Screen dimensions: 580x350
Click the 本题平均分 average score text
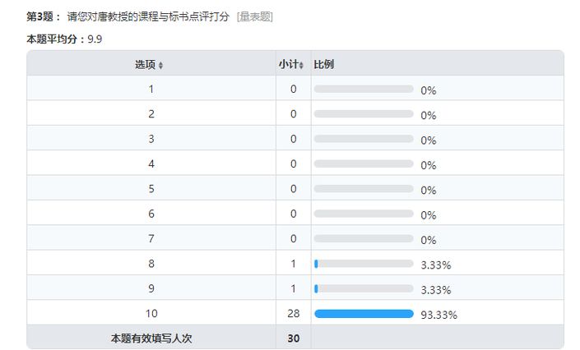click(x=64, y=39)
